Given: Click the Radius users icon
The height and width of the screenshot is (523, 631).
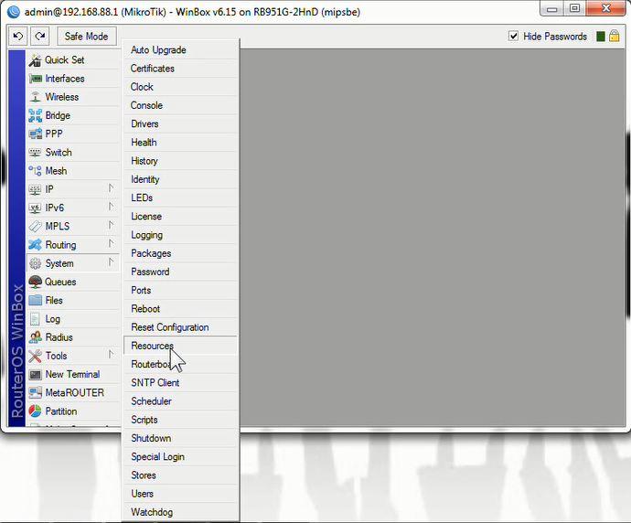Looking at the screenshot, I should [x=35, y=337].
